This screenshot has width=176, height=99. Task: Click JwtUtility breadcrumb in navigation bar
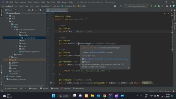(82, 6)
